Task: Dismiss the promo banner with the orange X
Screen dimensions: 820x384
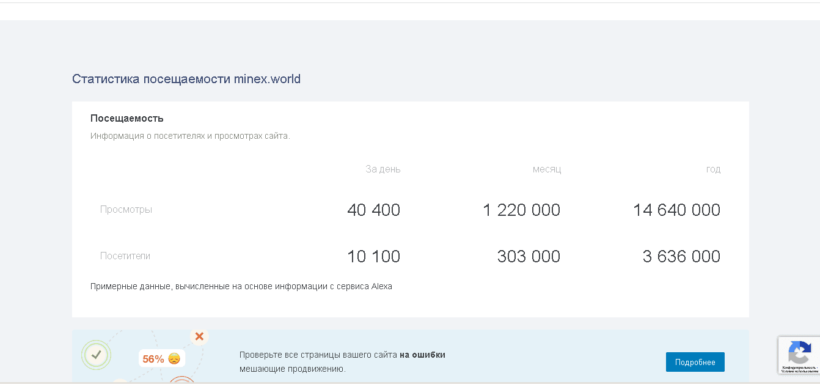Action: tap(199, 336)
